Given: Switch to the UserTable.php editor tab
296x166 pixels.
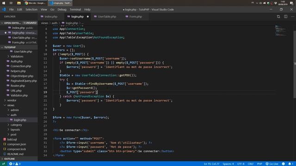Looking at the screenshot, I should (x=107, y=17).
